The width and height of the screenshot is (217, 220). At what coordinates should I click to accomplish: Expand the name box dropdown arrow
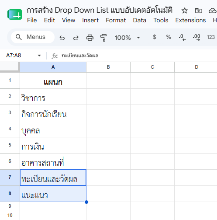[x=39, y=56]
